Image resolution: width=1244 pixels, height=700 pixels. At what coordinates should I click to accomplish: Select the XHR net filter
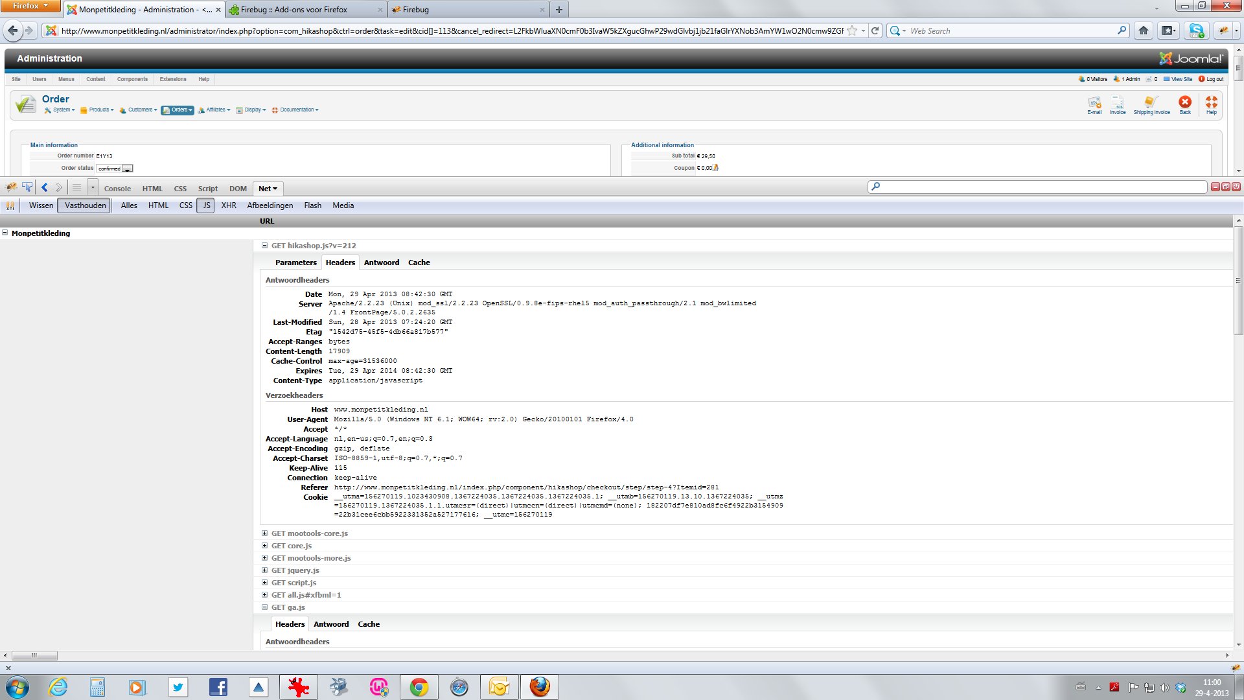[228, 205]
